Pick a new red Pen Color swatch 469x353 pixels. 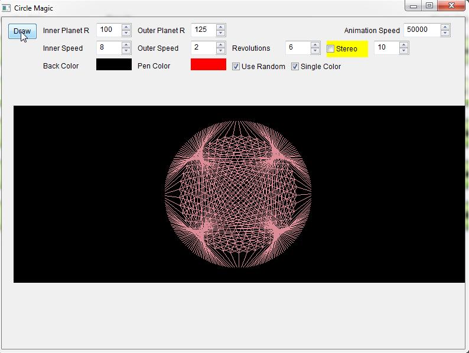coord(208,65)
